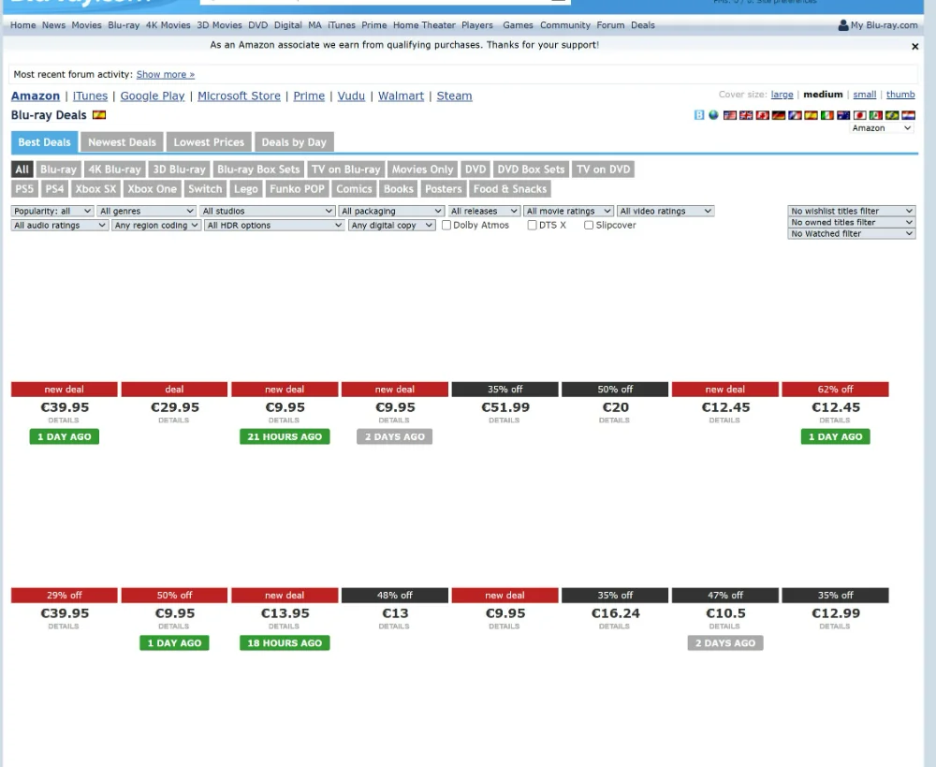Viewport: 936px width, 767px height.
Task: Select the Best Deals tab
Action: pyautogui.click(x=44, y=142)
